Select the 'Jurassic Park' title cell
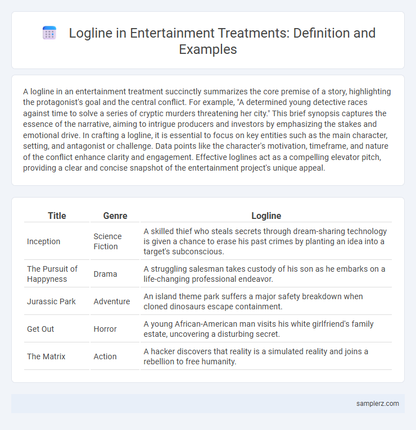416x430 pixels. tap(57, 301)
